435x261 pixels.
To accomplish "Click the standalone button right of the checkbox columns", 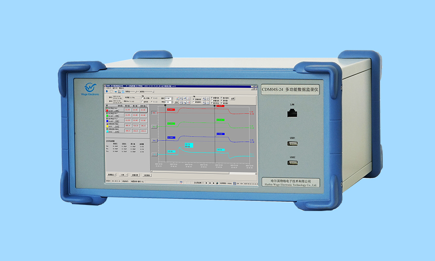I will (233, 99).
